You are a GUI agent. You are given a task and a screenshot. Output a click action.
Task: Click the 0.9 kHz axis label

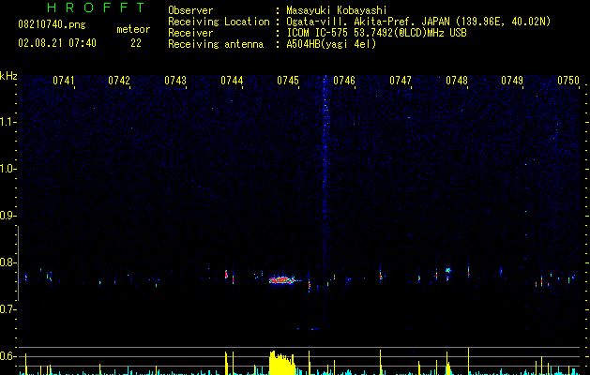click(8, 216)
